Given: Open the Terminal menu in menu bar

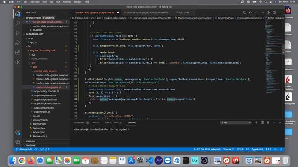Looking at the screenshot, I should pyautogui.click(x=67, y=2).
